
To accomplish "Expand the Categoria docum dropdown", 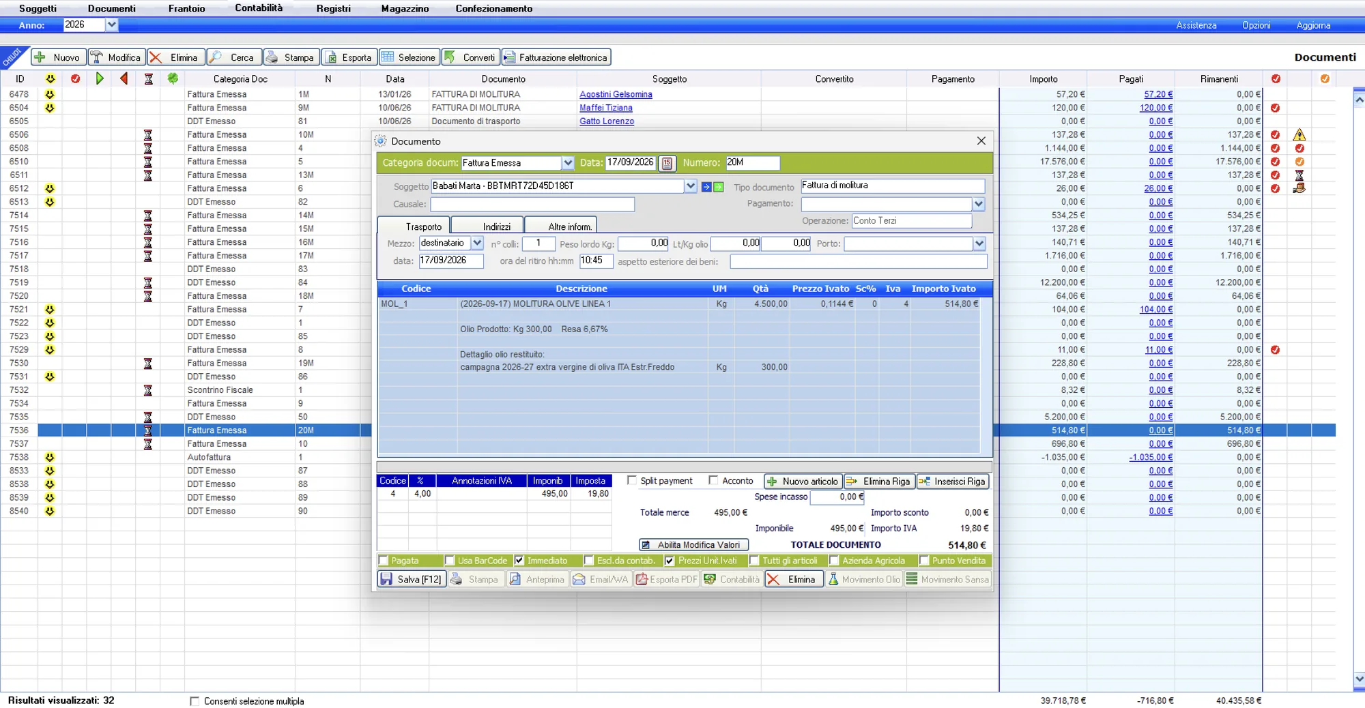I will (x=568, y=163).
